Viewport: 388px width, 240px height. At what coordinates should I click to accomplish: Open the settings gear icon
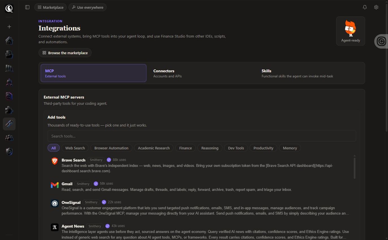click(376, 7)
